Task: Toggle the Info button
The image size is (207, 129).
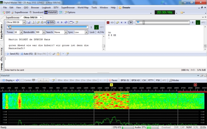Action: coord(50,22)
